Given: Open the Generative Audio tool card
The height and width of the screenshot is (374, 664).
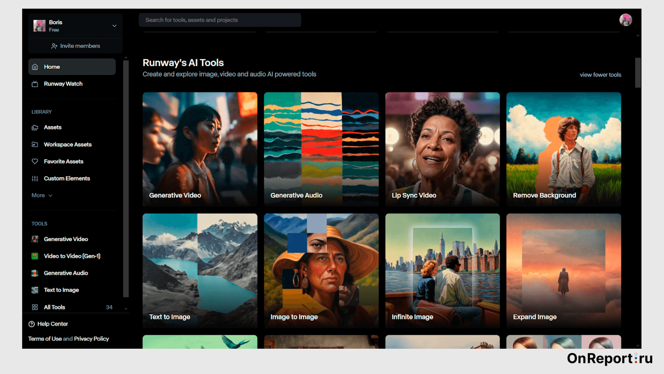Looking at the screenshot, I should coord(321,149).
